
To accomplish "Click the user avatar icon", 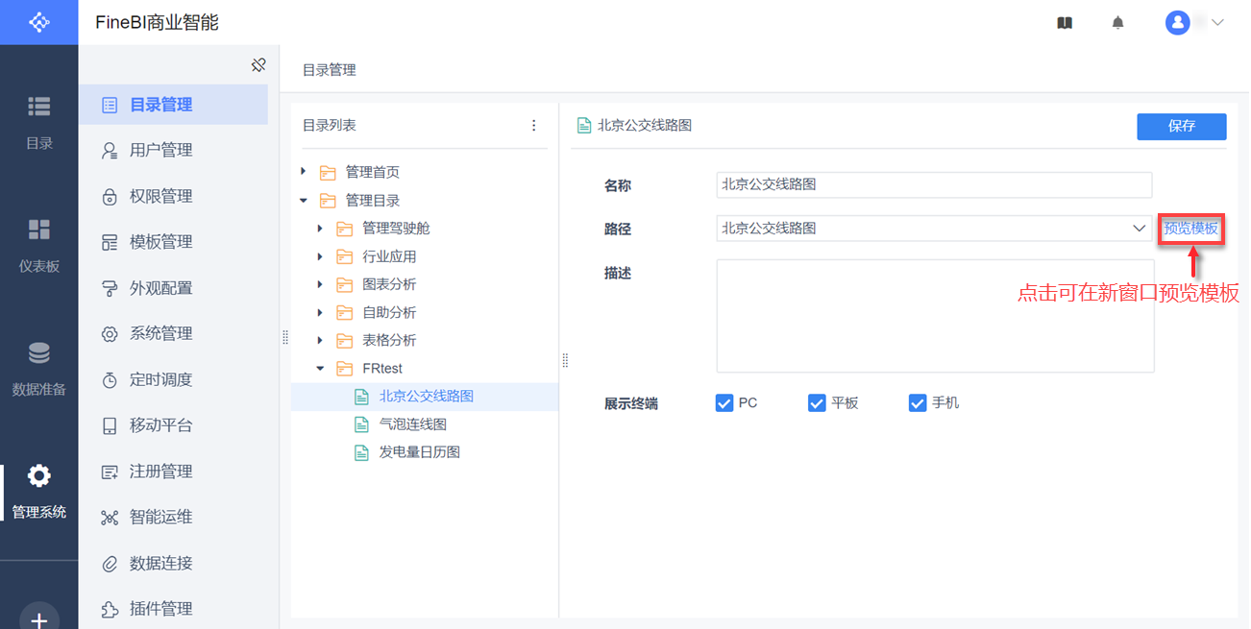I will 1178,23.
